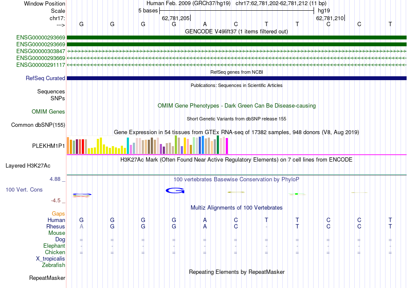Click the 'PLEKHM1P1' expression track label
This screenshot has height=288, width=407.
pyautogui.click(x=48, y=146)
